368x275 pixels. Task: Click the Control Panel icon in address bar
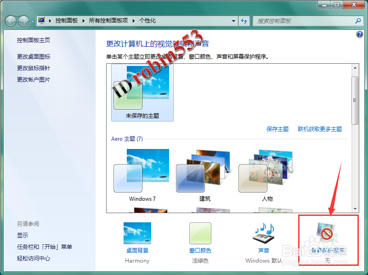coord(41,21)
